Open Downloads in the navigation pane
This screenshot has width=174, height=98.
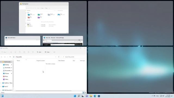(8, 68)
